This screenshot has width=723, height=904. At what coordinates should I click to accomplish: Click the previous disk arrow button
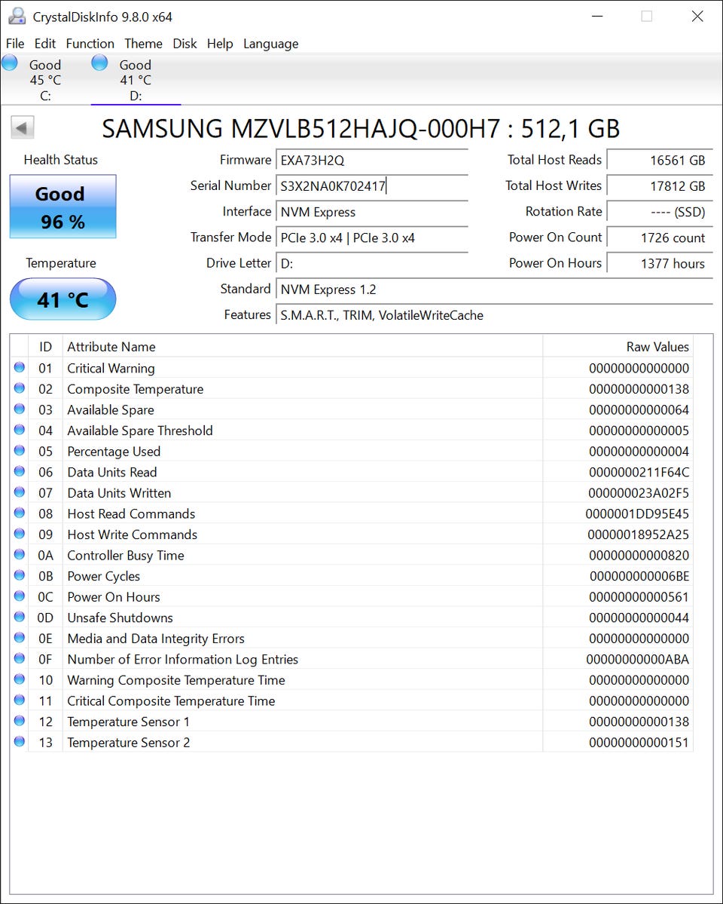coord(23,127)
